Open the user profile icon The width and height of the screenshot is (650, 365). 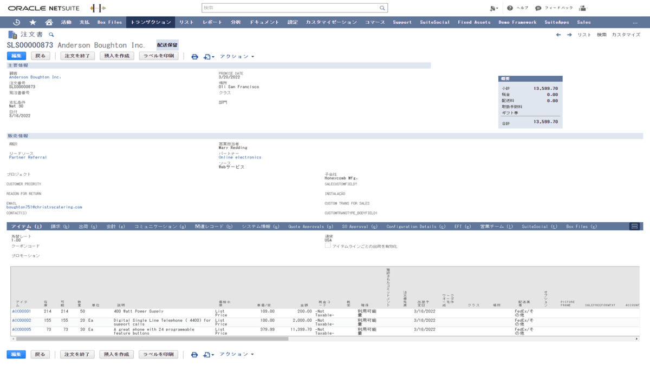click(583, 8)
